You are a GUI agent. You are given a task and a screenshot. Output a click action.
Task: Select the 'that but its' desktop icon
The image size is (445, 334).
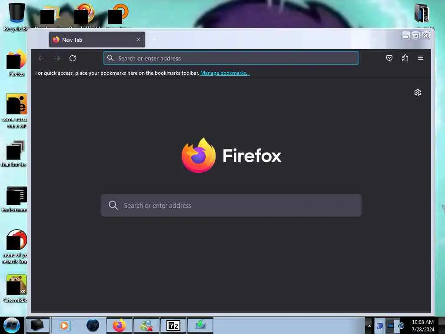click(14, 154)
